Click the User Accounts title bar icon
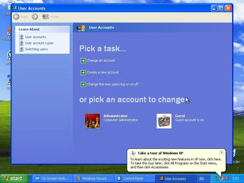Screen dimensions: 244x183 [x=15, y=8]
